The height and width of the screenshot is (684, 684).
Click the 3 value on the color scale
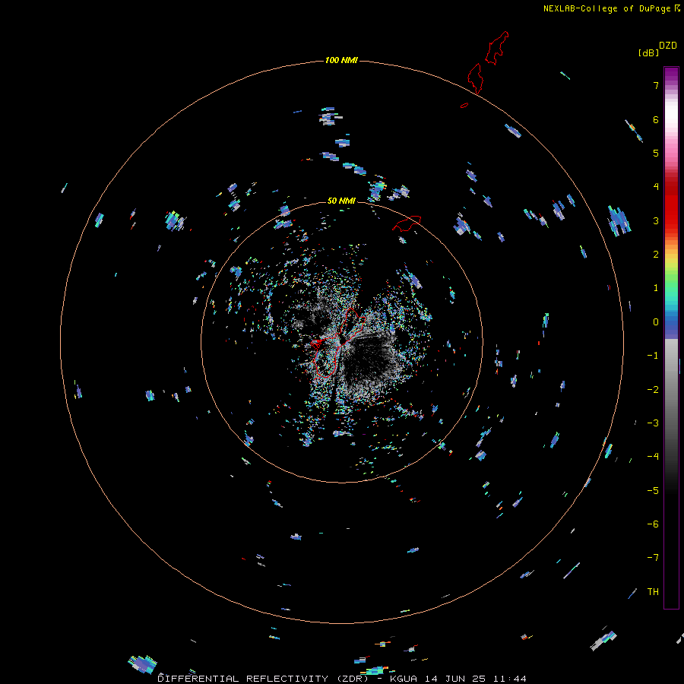tap(656, 220)
